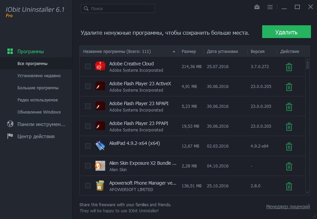317x219 pixels.
Task: Select the AkelPad 4.9.2-x64 checkbox
Action: [88, 146]
